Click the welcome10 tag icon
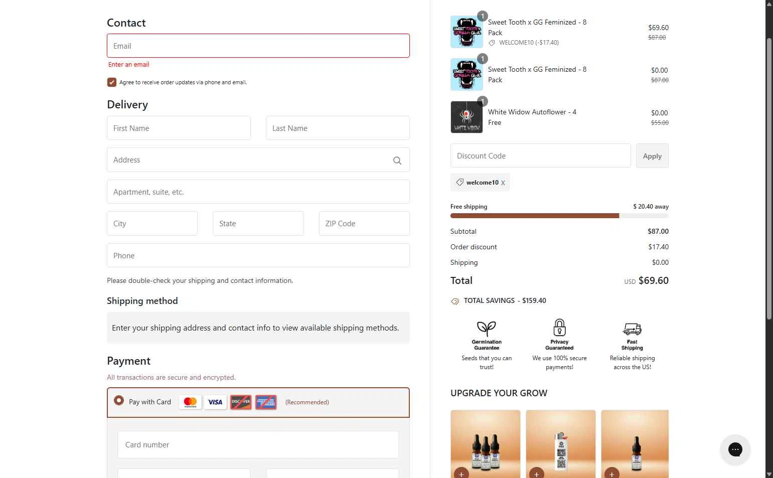 [x=460, y=182]
